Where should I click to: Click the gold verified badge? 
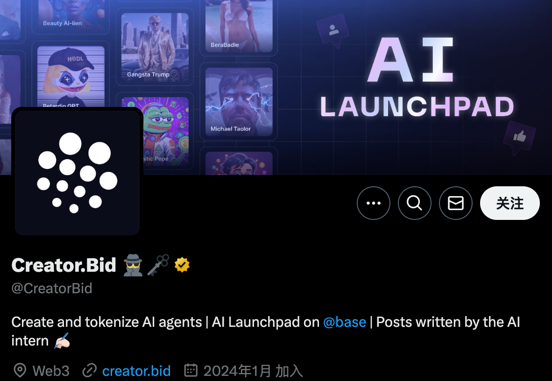coord(182,265)
